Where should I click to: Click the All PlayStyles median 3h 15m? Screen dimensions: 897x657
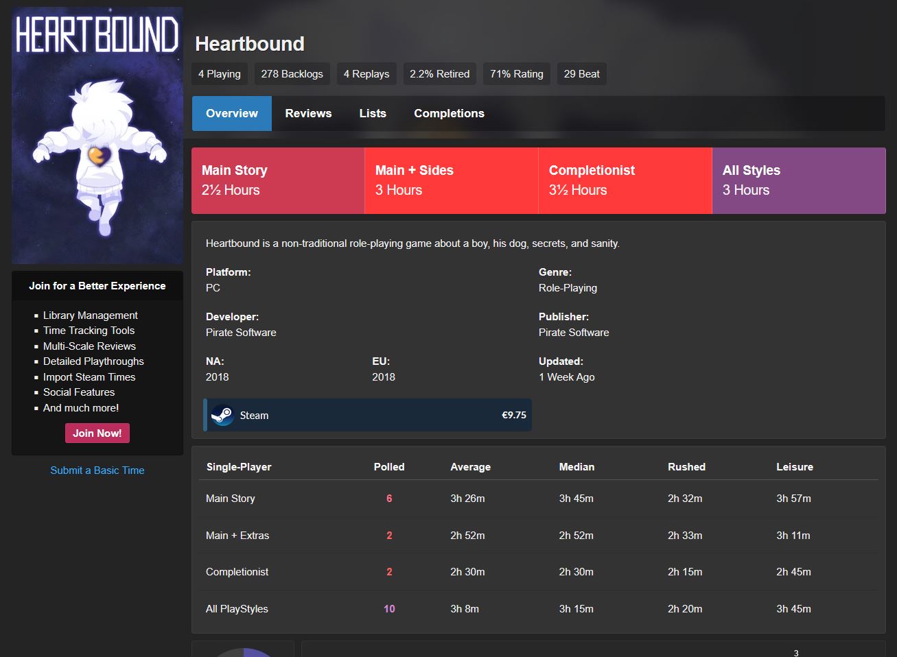[x=576, y=609]
